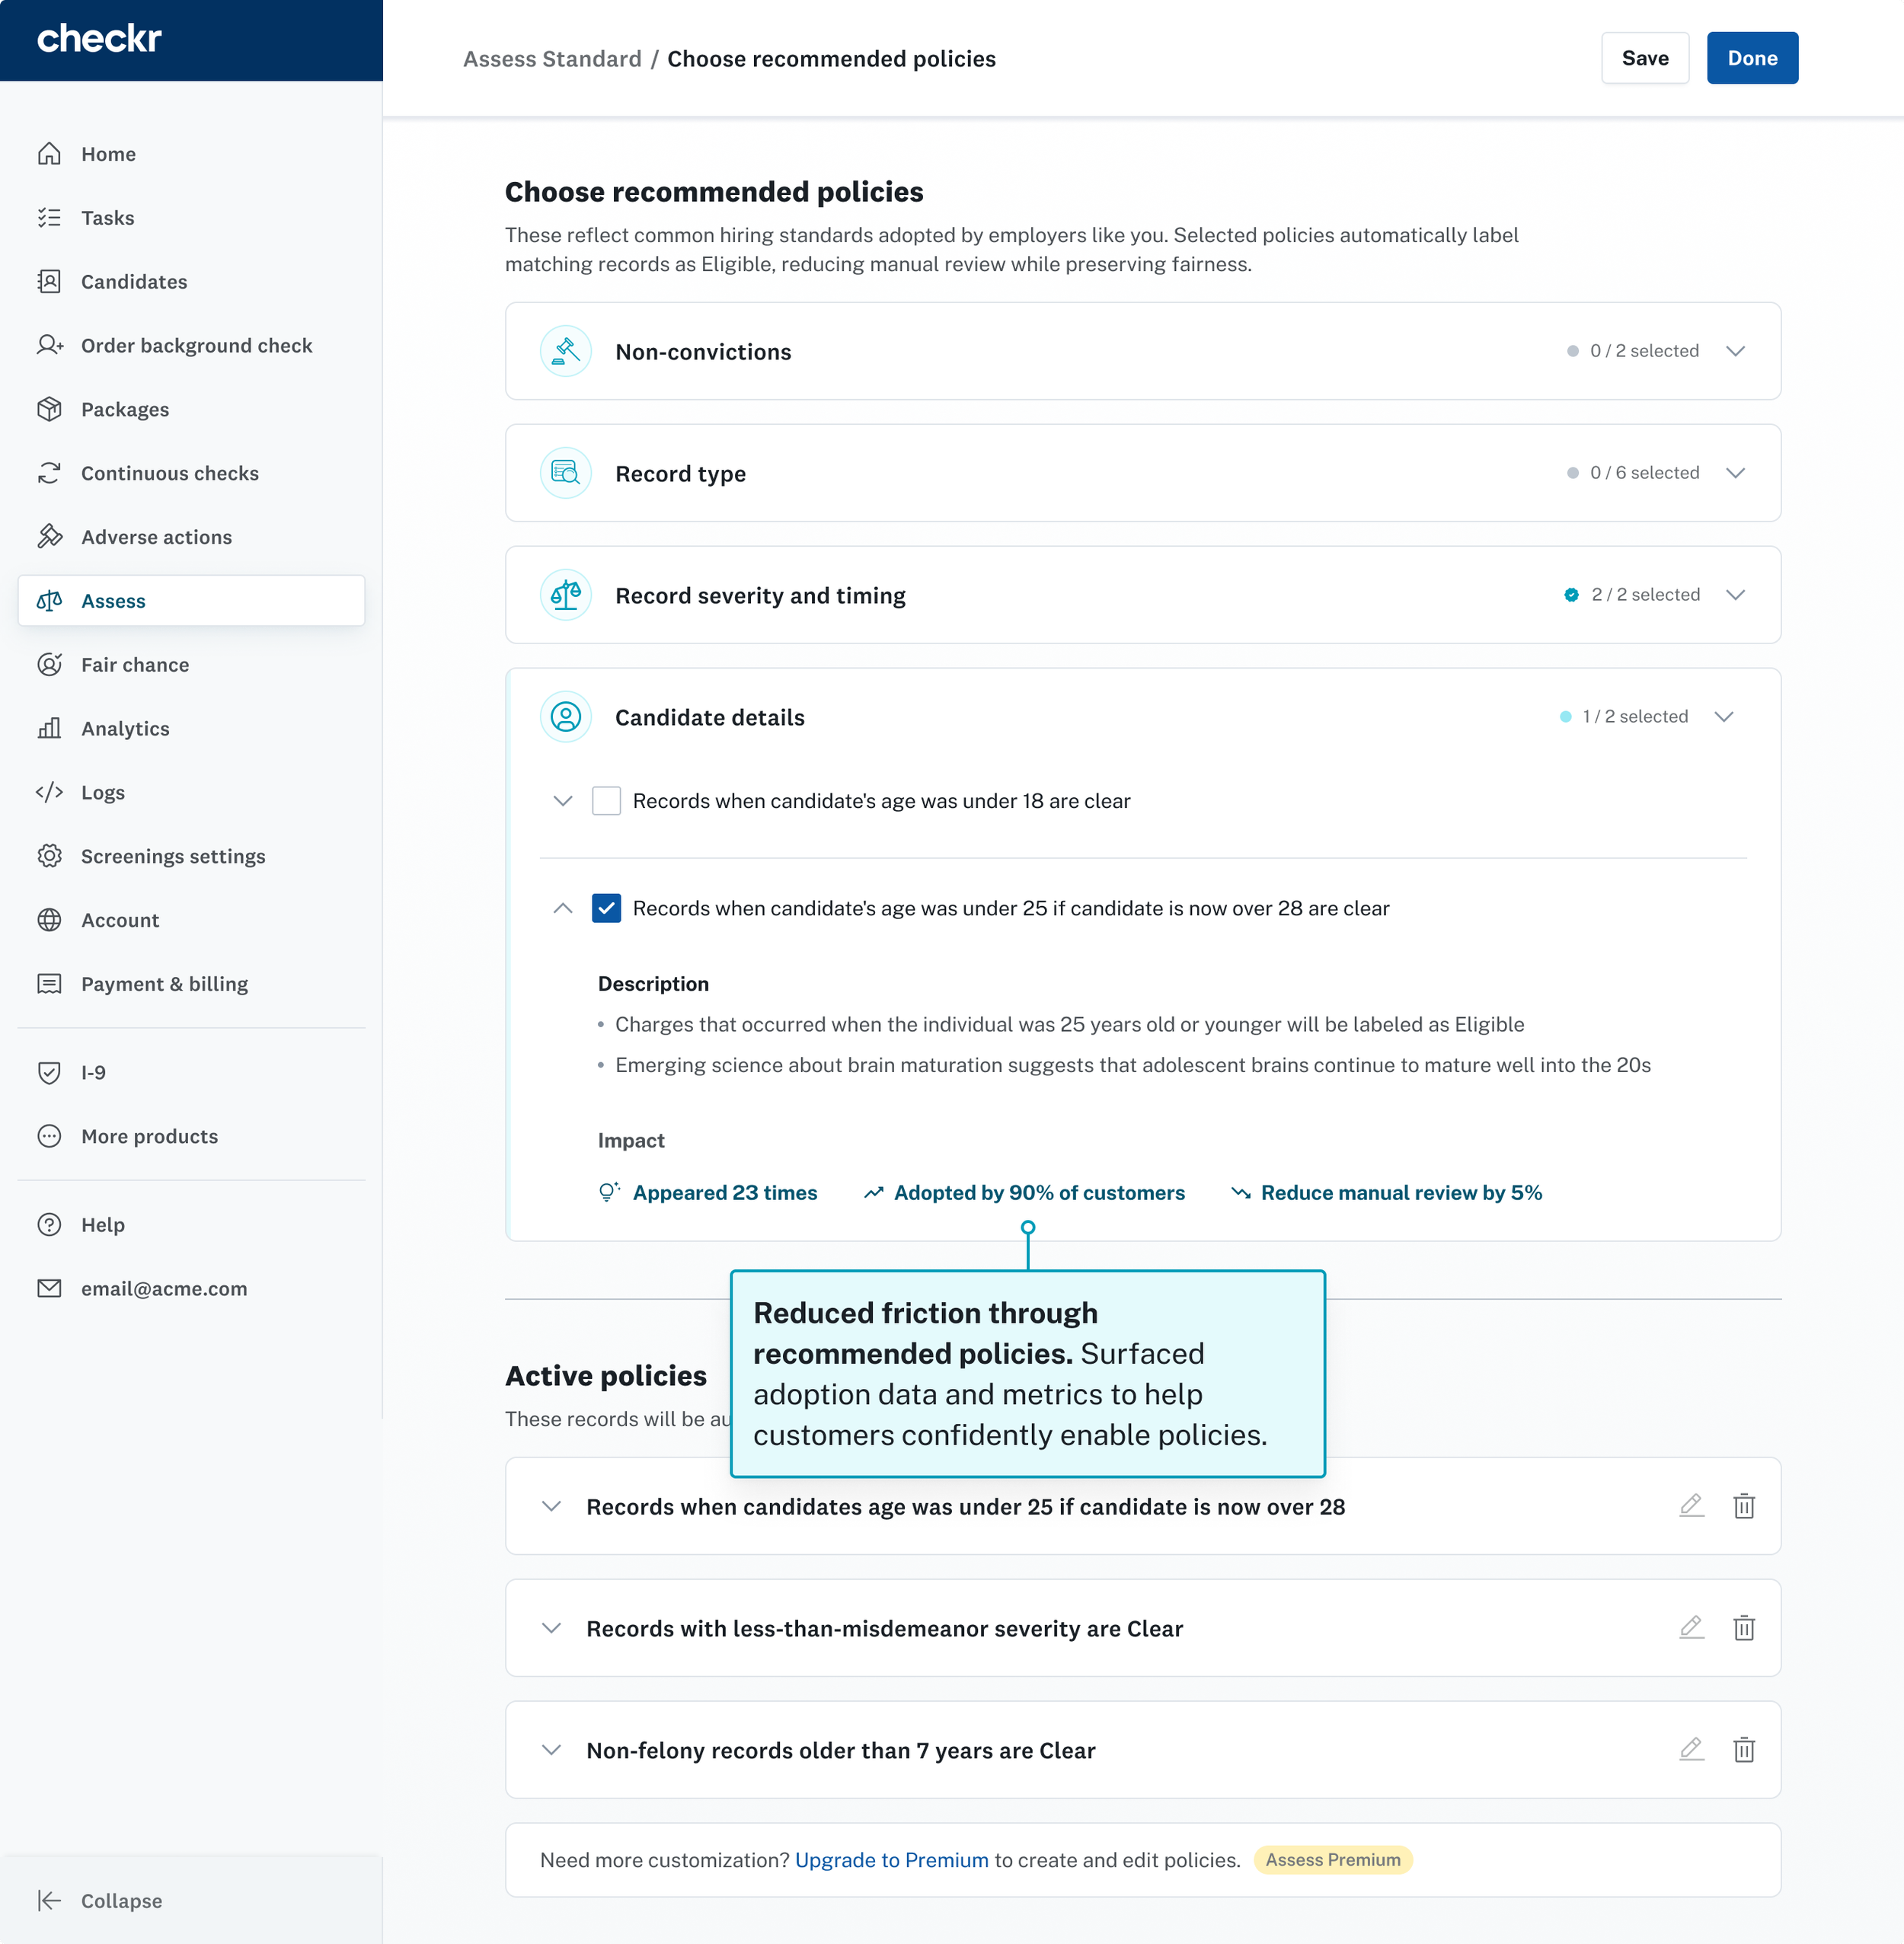Image resolution: width=1904 pixels, height=1944 pixels.
Task: Open Fair chance in the sidebar
Action: coord(135,665)
